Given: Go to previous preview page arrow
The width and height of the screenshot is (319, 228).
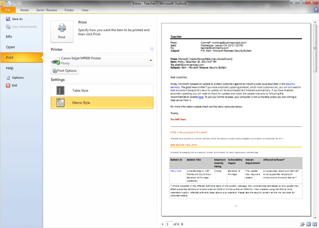Looking at the screenshot, I should pos(163,224).
